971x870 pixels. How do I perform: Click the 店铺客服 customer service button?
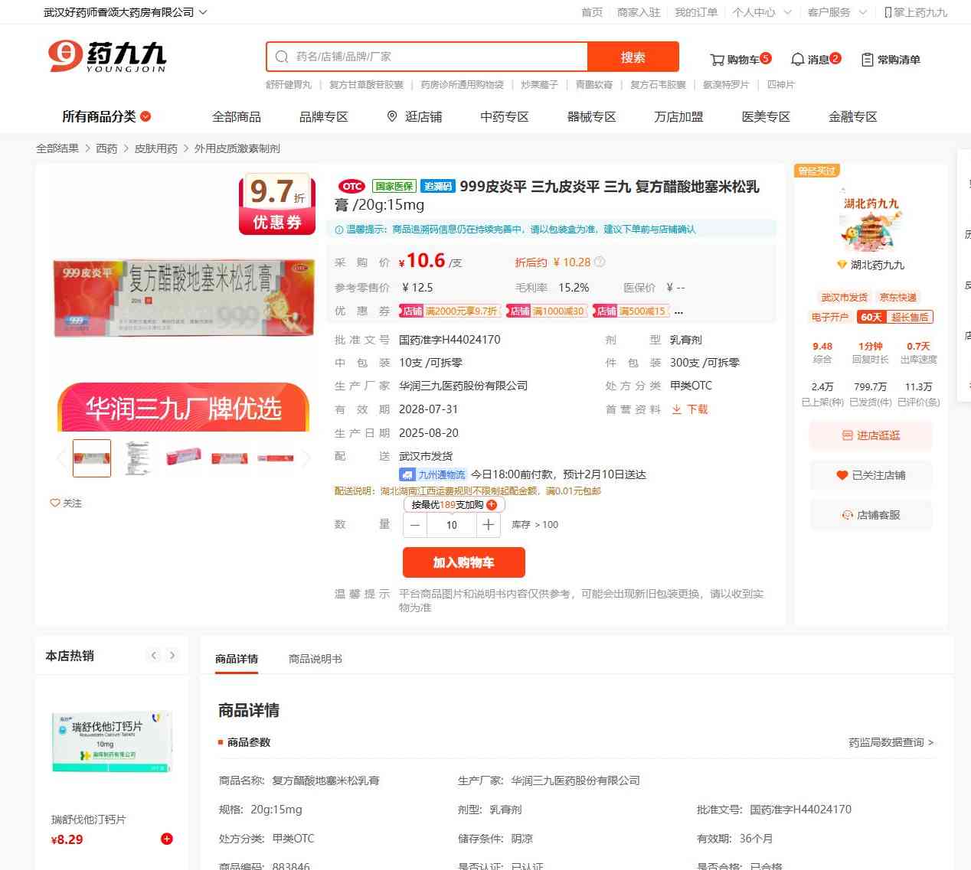pyautogui.click(x=871, y=515)
